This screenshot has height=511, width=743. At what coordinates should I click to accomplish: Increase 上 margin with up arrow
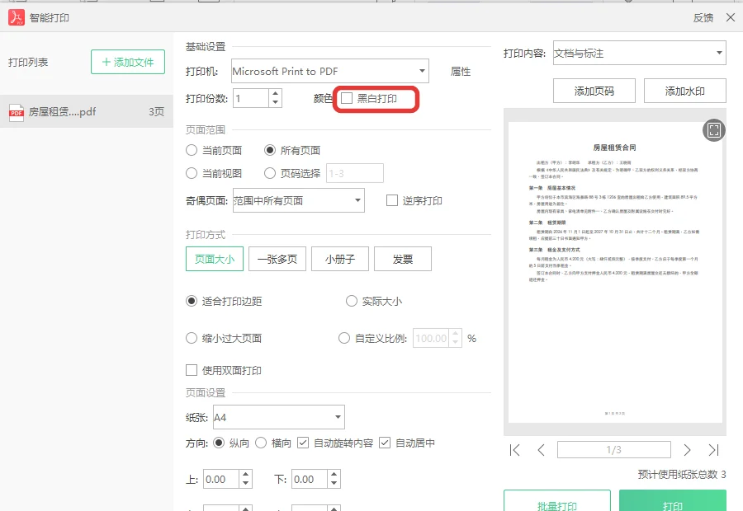[245, 475]
